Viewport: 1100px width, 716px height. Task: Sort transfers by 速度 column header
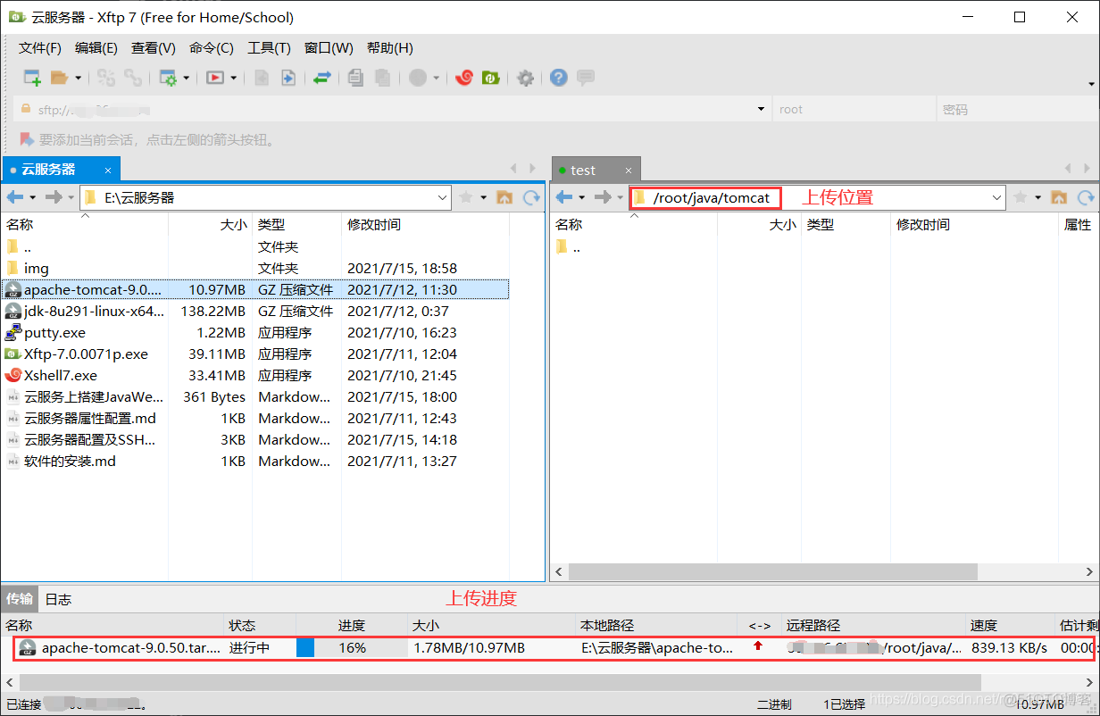tap(1011, 626)
